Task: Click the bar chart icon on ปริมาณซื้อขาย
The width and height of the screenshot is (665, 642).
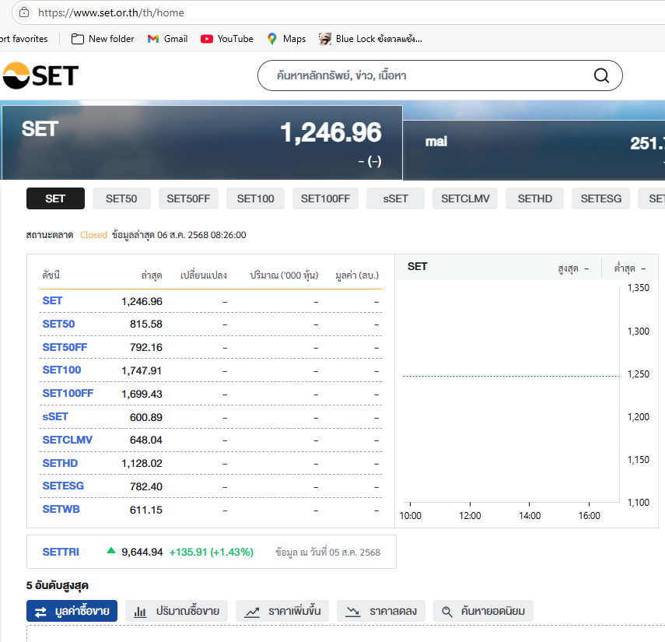Action: tap(140, 612)
